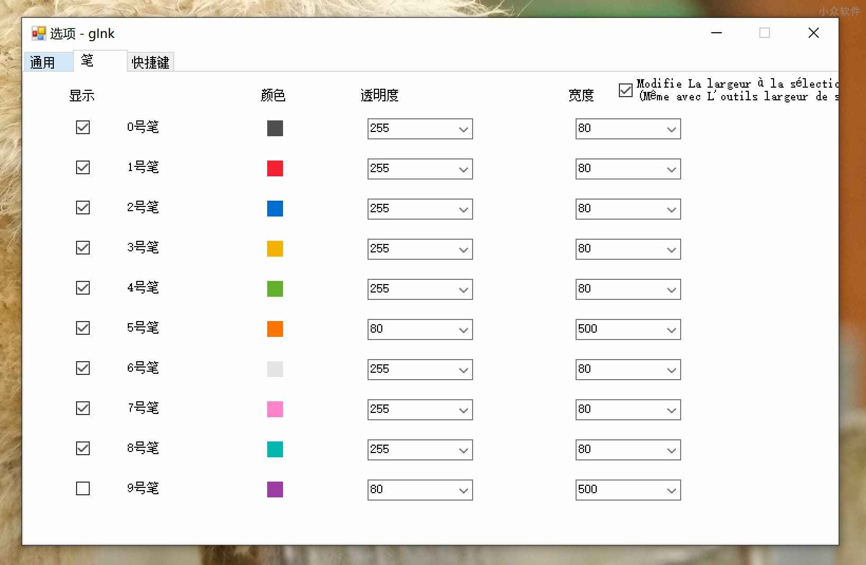This screenshot has width=866, height=565.
Task: Click the pink color swatch of 7号笔
Action: [x=275, y=409]
